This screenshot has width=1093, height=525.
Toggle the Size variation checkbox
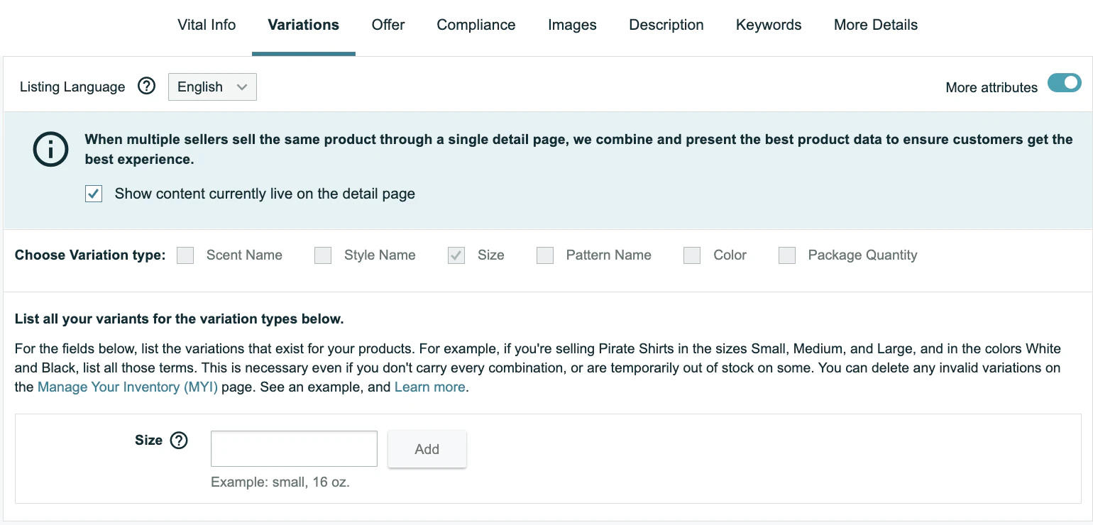[x=456, y=255]
